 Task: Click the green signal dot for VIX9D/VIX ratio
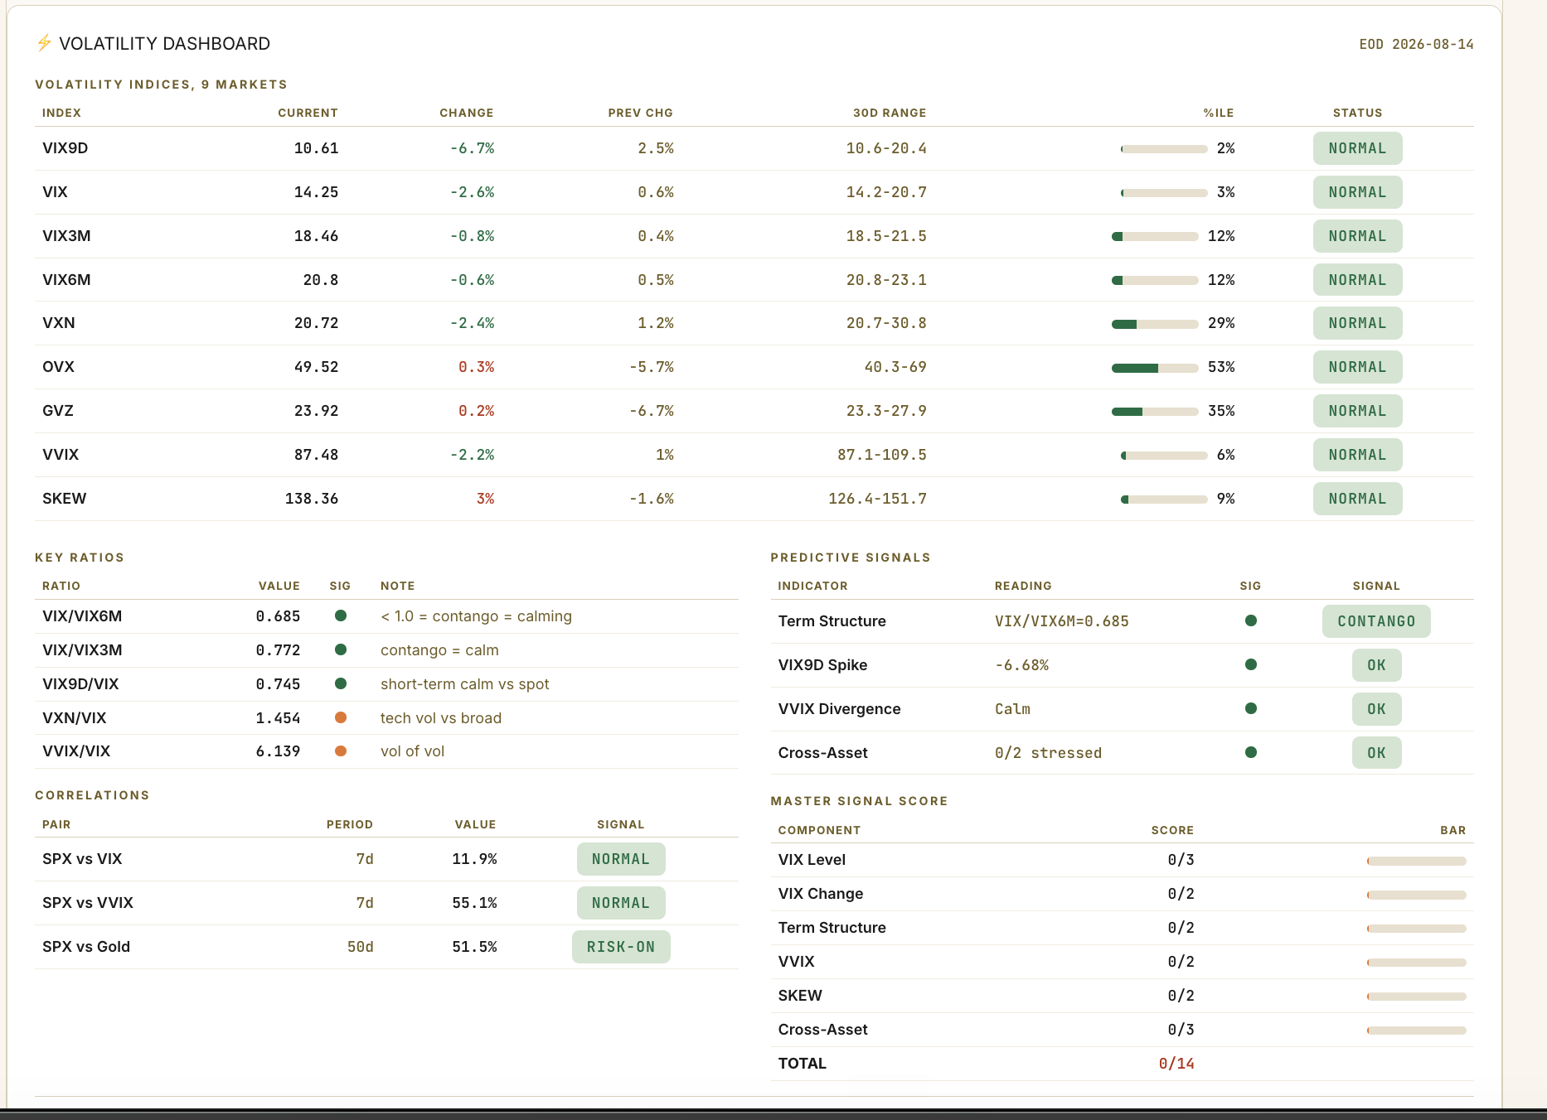pyautogui.click(x=341, y=683)
